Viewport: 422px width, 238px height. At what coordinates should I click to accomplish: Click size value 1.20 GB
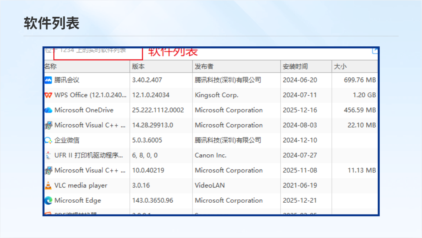[364, 95]
